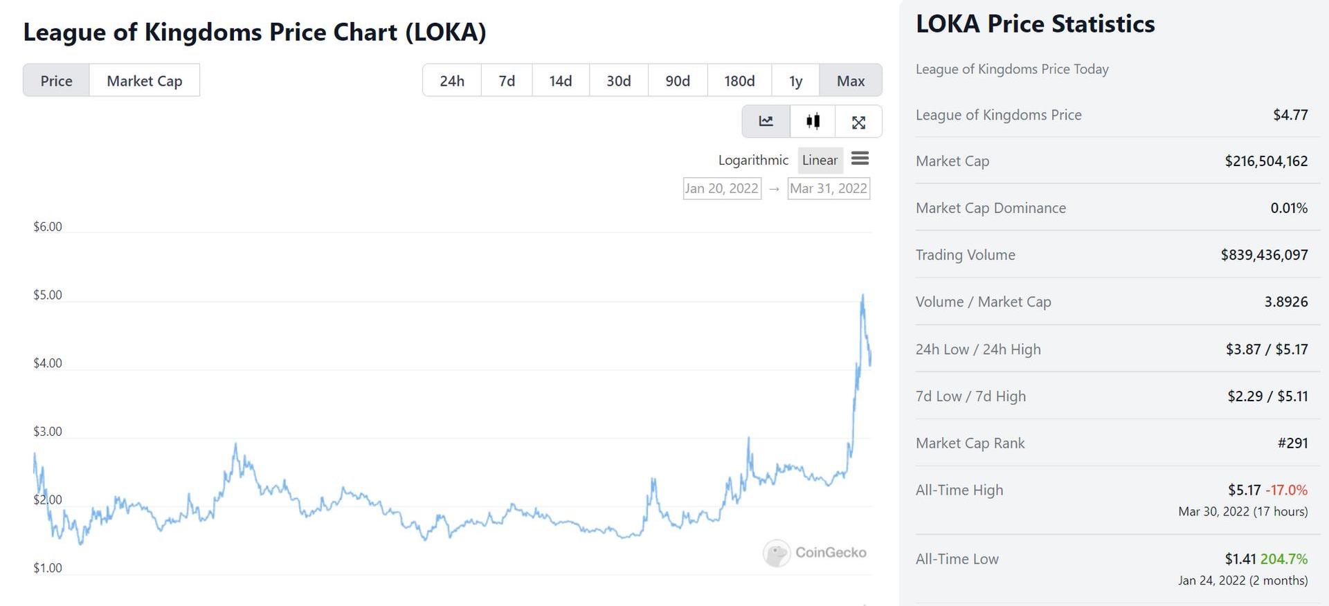Toggle Logarithmic chart scale
This screenshot has width=1329, height=606.
point(753,160)
